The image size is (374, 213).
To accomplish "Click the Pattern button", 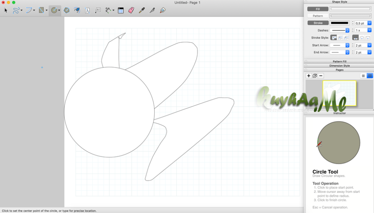I will coord(318,16).
